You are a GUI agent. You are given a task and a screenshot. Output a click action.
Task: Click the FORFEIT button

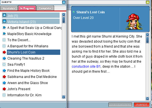coord(142,105)
